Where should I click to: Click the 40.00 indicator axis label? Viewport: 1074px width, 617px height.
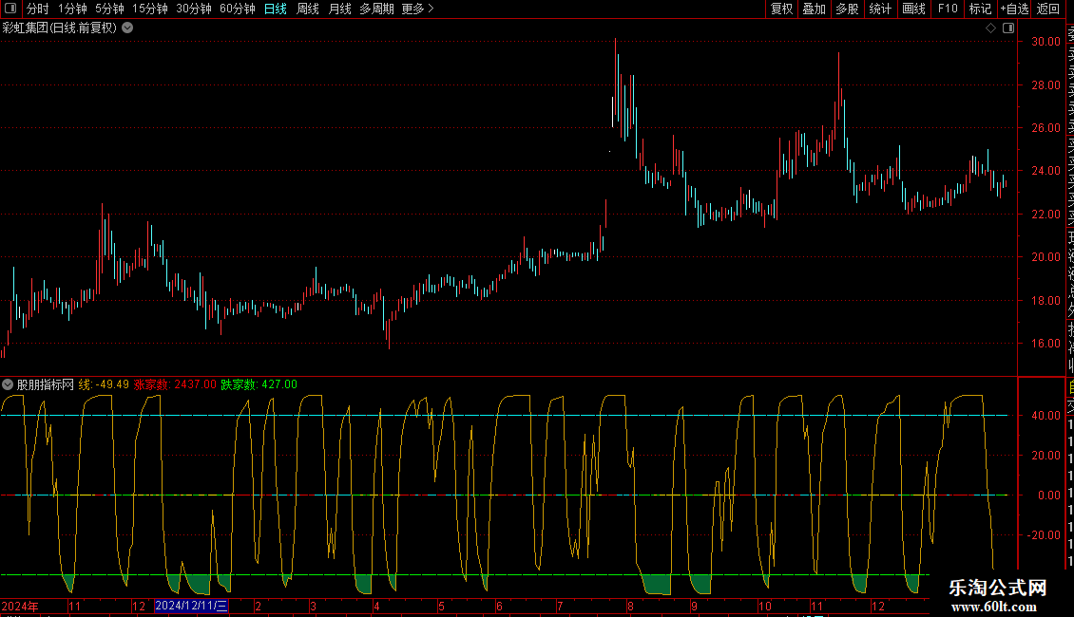1045,415
